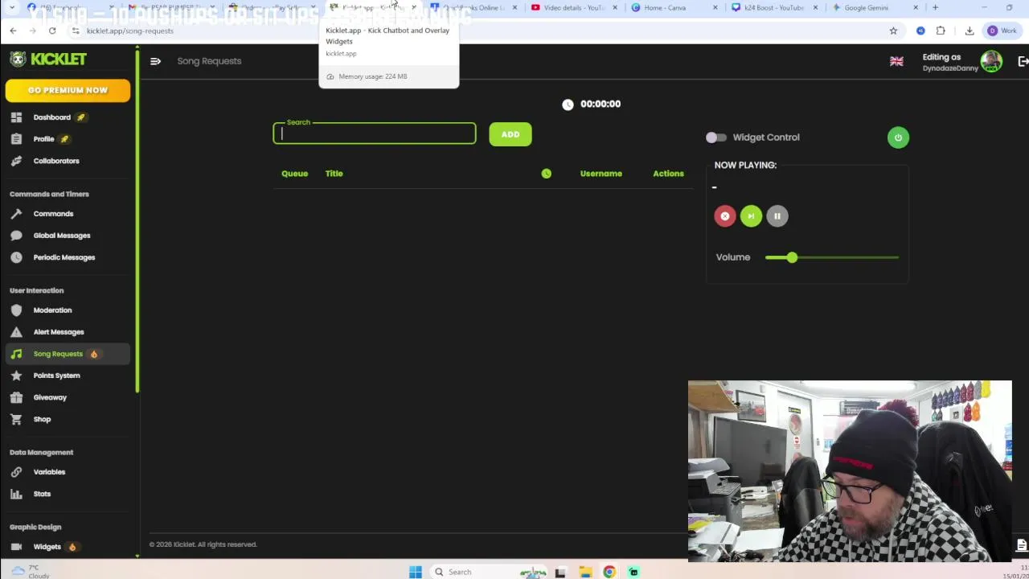Image resolution: width=1029 pixels, height=579 pixels.
Task: Open Alert Messages page
Action: 59,332
